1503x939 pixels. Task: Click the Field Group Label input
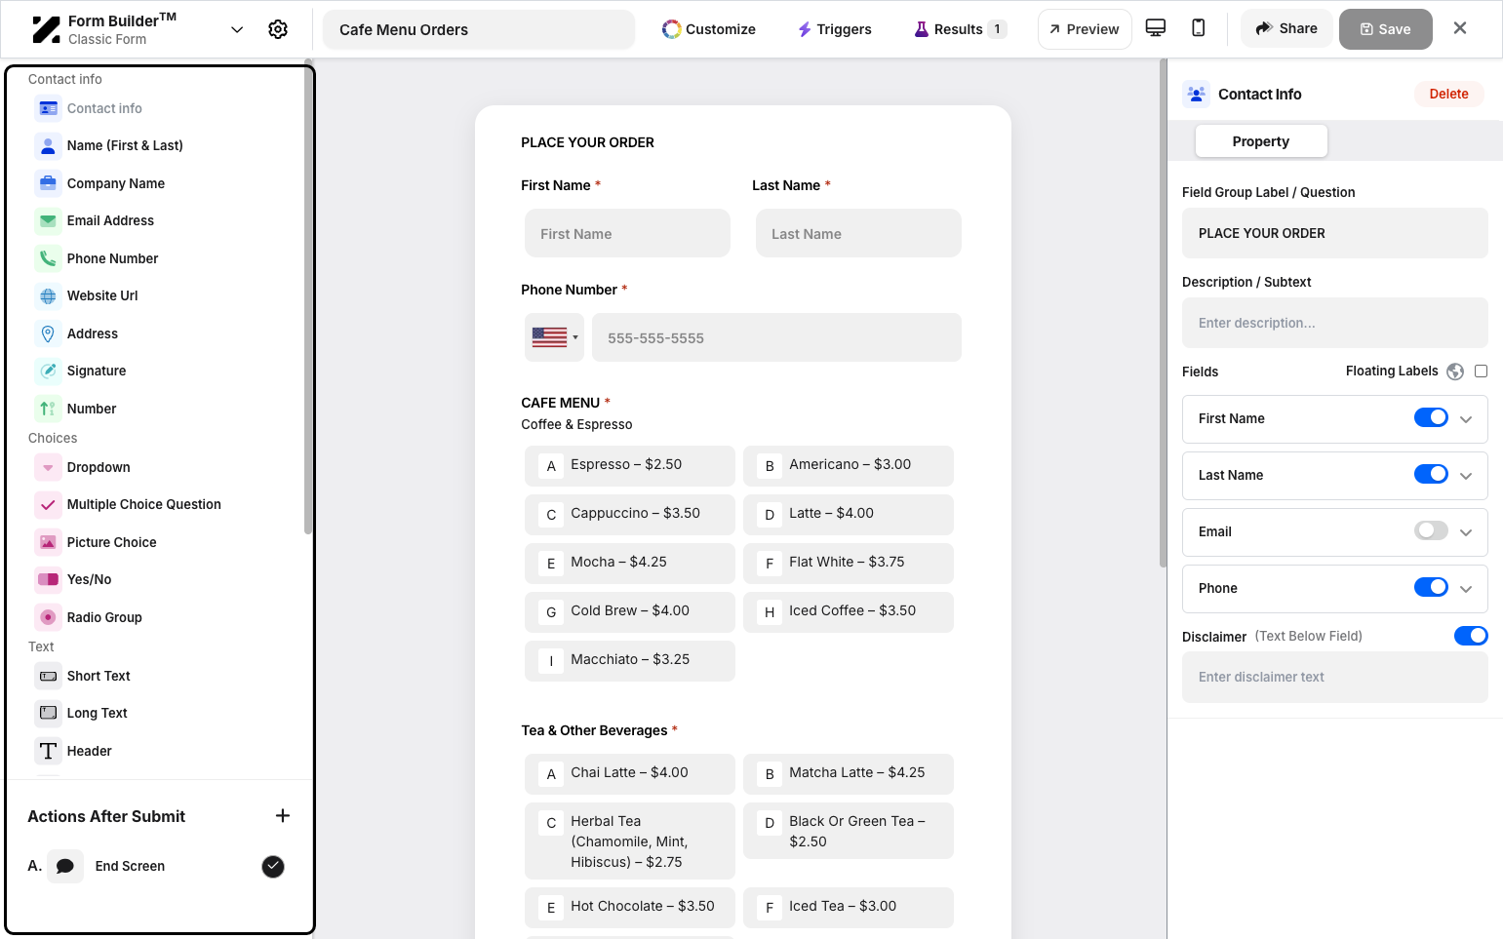pos(1335,233)
